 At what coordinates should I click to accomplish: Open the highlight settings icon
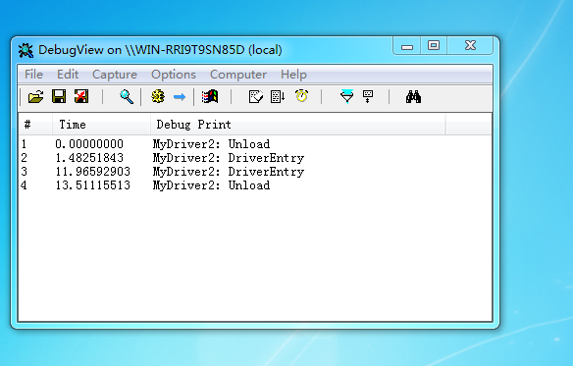coord(368,97)
